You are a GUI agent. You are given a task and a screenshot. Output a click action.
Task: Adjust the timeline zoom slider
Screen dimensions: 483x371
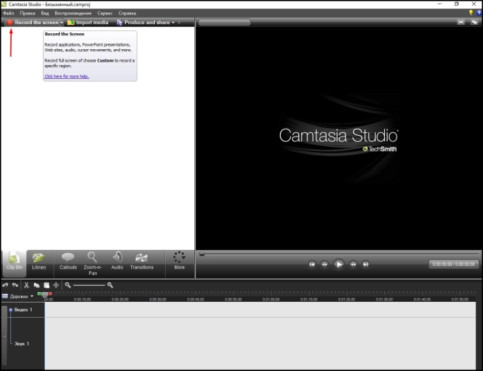[89, 285]
